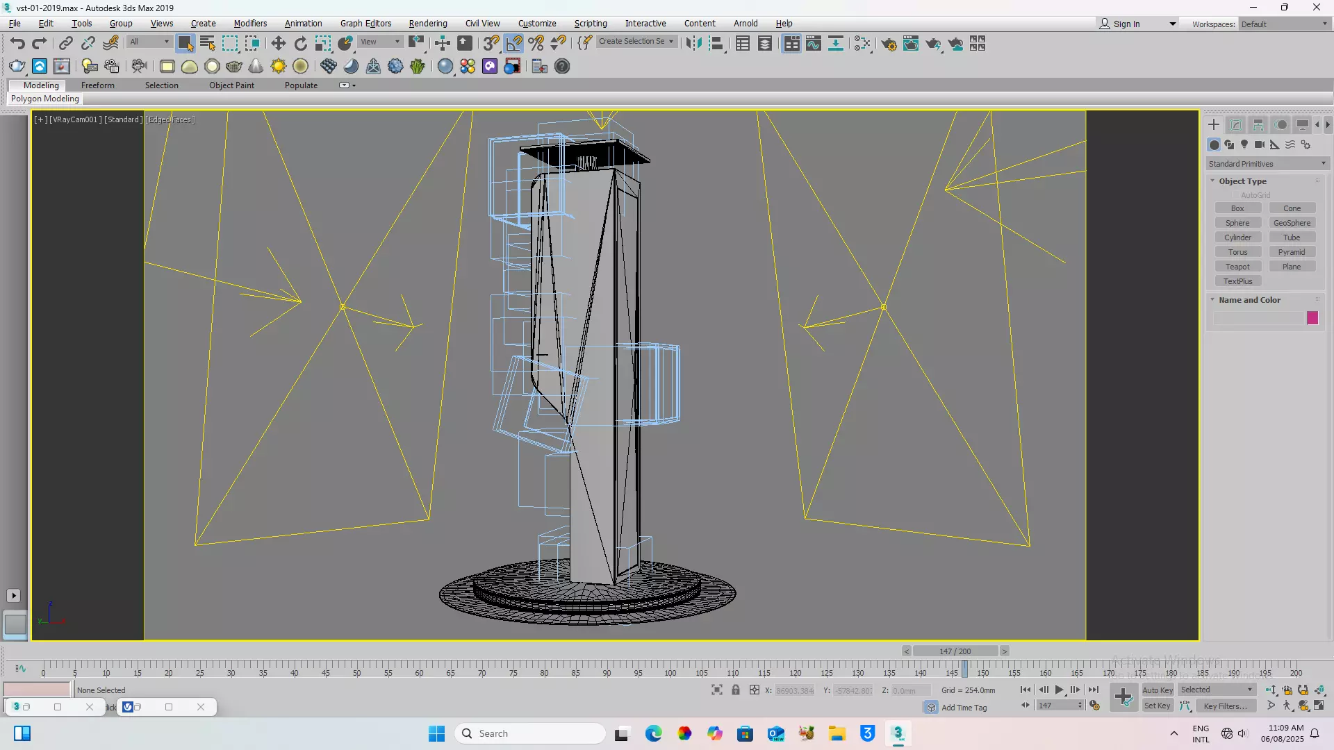
Task: Click the Select by Name icon
Action: [207, 44]
